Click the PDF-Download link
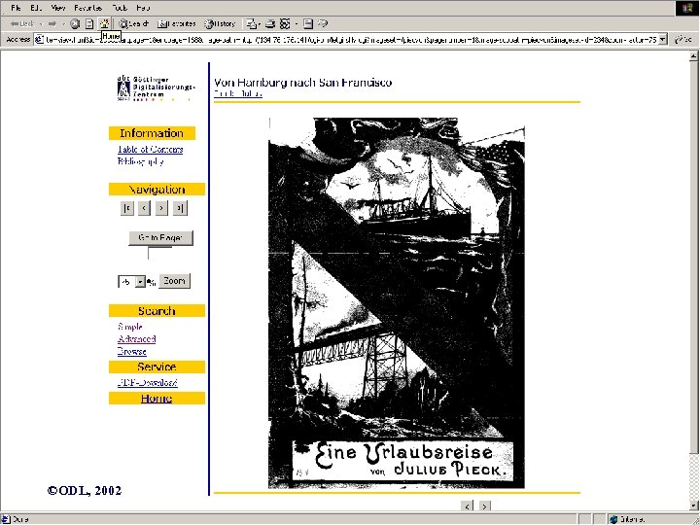Screen dimensions: 700x525 (148, 383)
